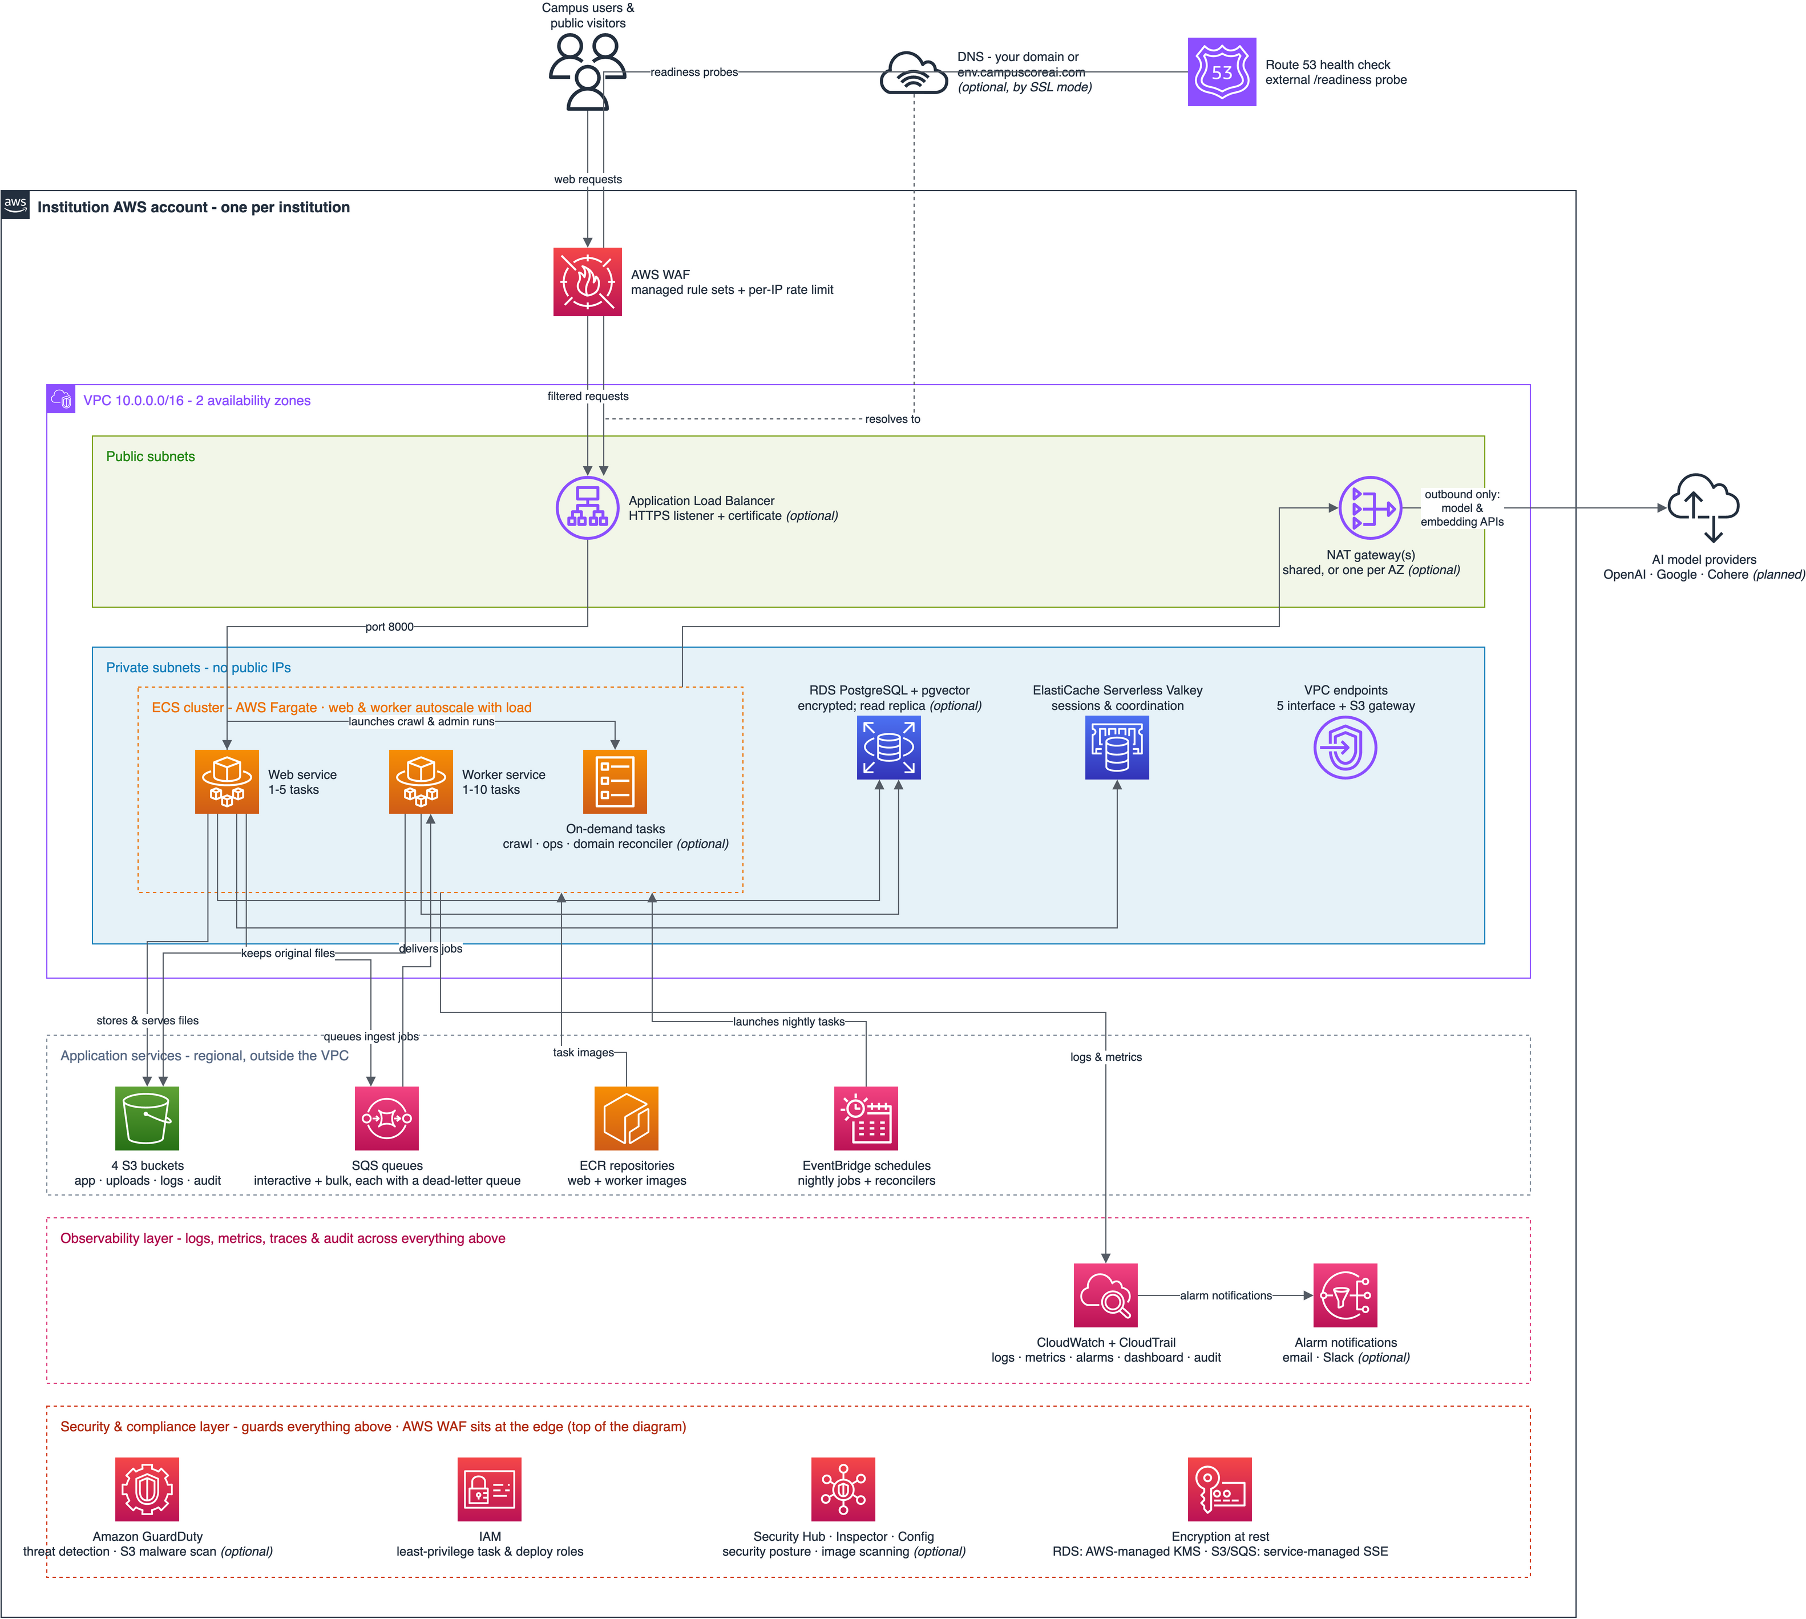Click the 'outbound only: model & embedding APIs' label
The width and height of the screenshot is (1806, 1619).
tap(1462, 508)
